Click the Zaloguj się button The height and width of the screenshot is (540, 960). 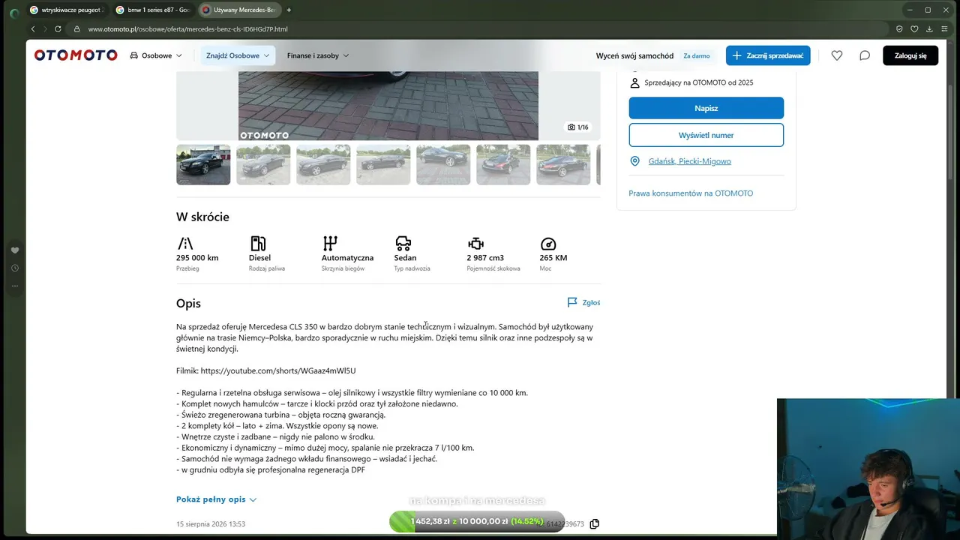[x=910, y=55]
